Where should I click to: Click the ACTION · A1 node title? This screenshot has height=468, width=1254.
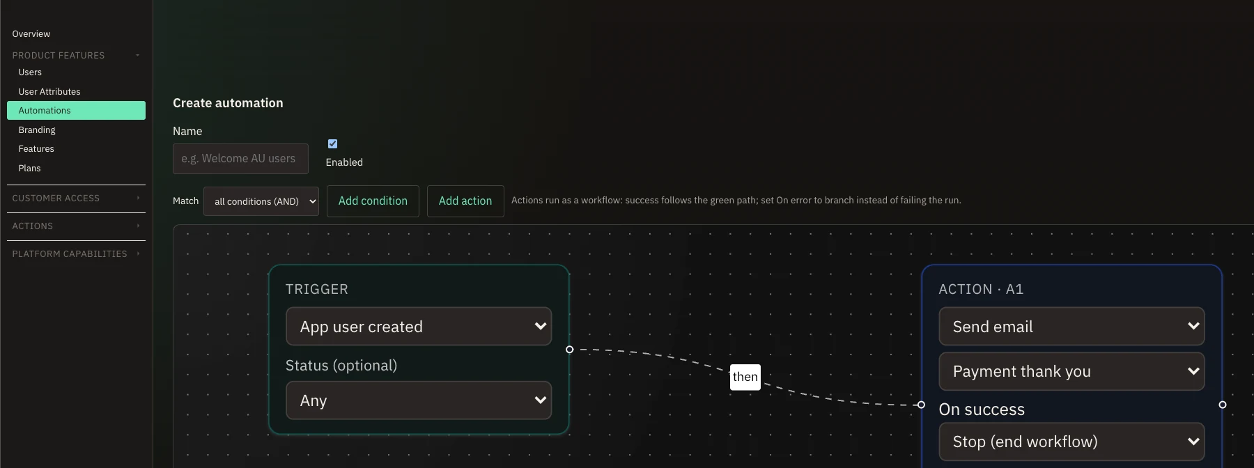point(981,289)
